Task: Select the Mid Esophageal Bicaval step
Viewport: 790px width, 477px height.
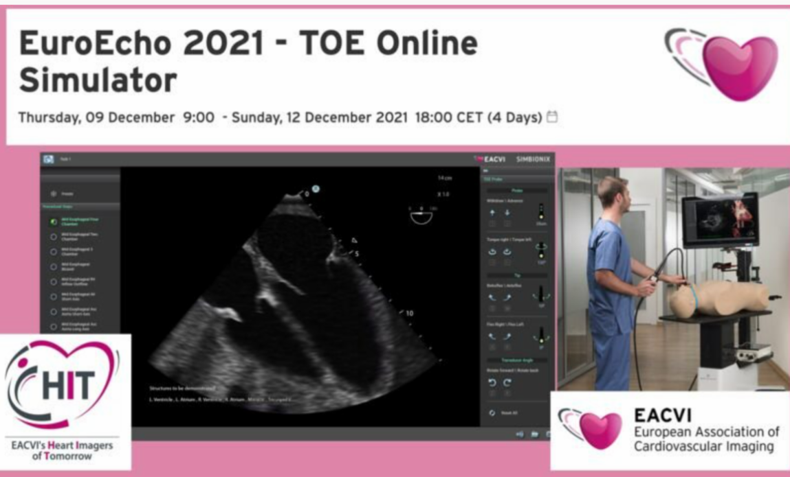Action: pos(52,266)
